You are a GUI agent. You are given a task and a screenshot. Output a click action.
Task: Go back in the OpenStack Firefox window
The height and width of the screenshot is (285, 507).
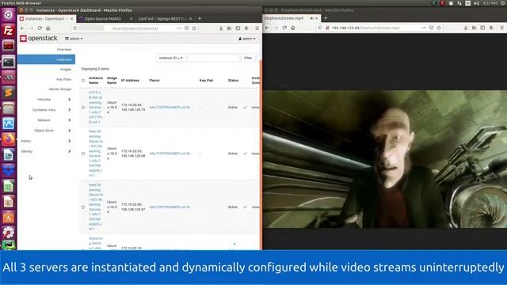22,28
